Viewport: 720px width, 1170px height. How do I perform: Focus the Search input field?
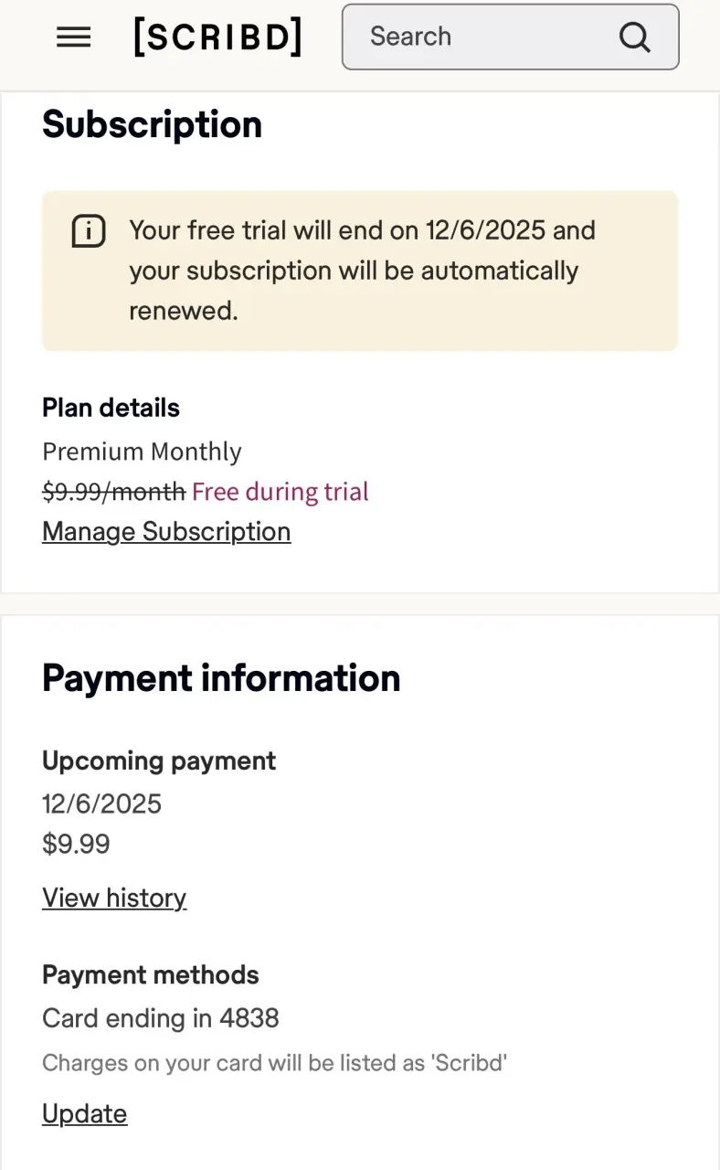pyautogui.click(x=510, y=37)
